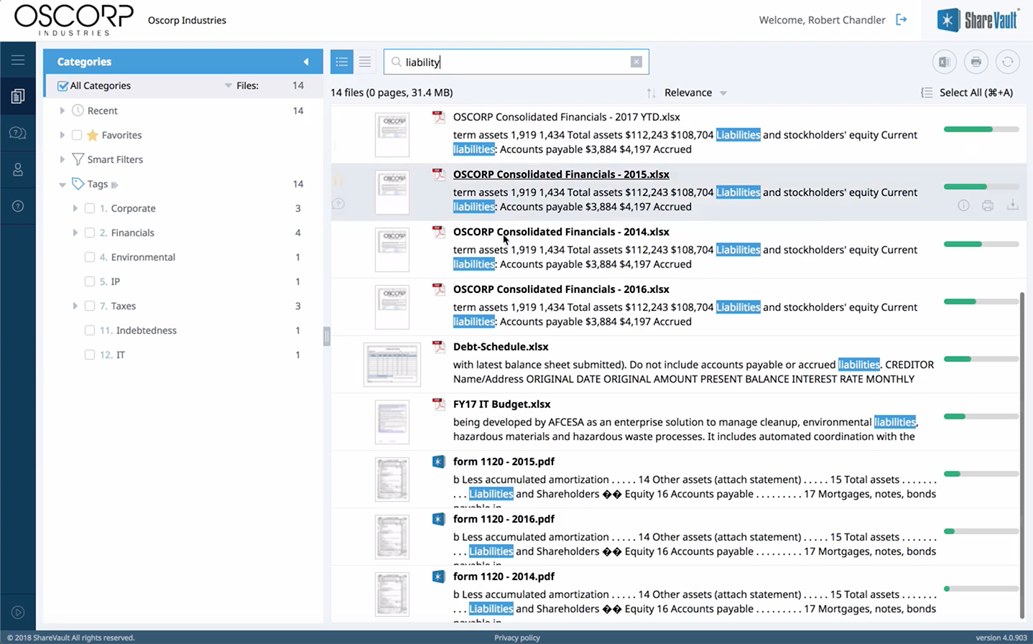This screenshot has height=644, width=1033.
Task: Check the 7. Taxes tag checkbox
Action: (x=90, y=306)
